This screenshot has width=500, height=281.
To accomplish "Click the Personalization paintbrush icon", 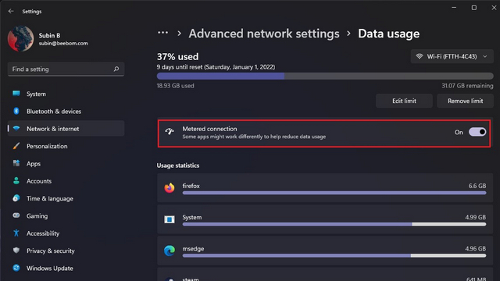I will pyautogui.click(x=16, y=146).
